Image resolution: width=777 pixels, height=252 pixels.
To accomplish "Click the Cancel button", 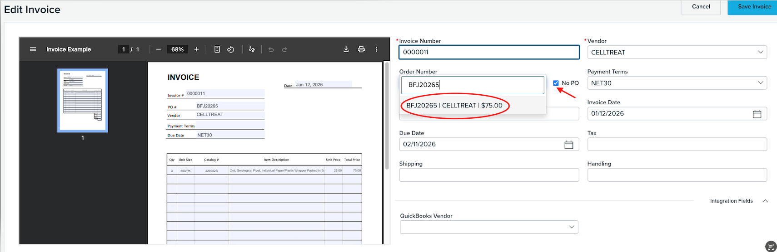I will point(701,7).
